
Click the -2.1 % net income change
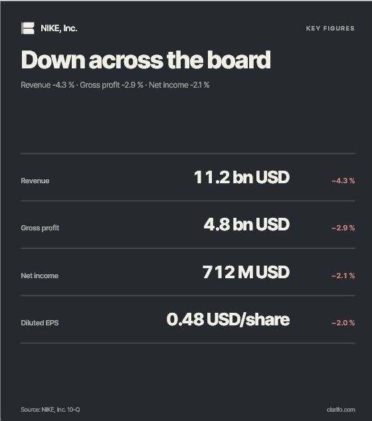pos(343,276)
